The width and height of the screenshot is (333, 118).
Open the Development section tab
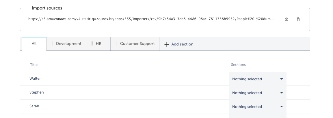point(69,44)
